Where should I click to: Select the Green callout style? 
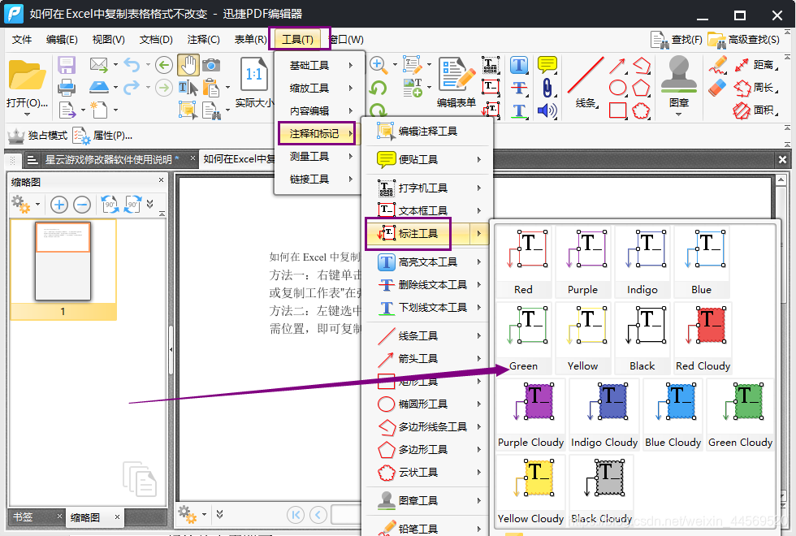(x=523, y=338)
